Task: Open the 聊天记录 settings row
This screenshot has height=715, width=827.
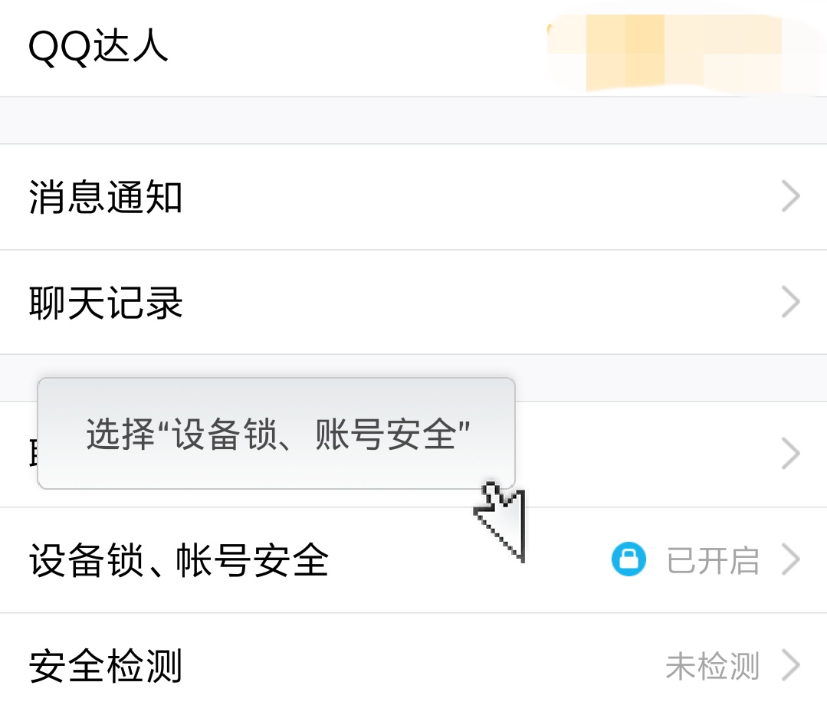Action: tap(414, 302)
